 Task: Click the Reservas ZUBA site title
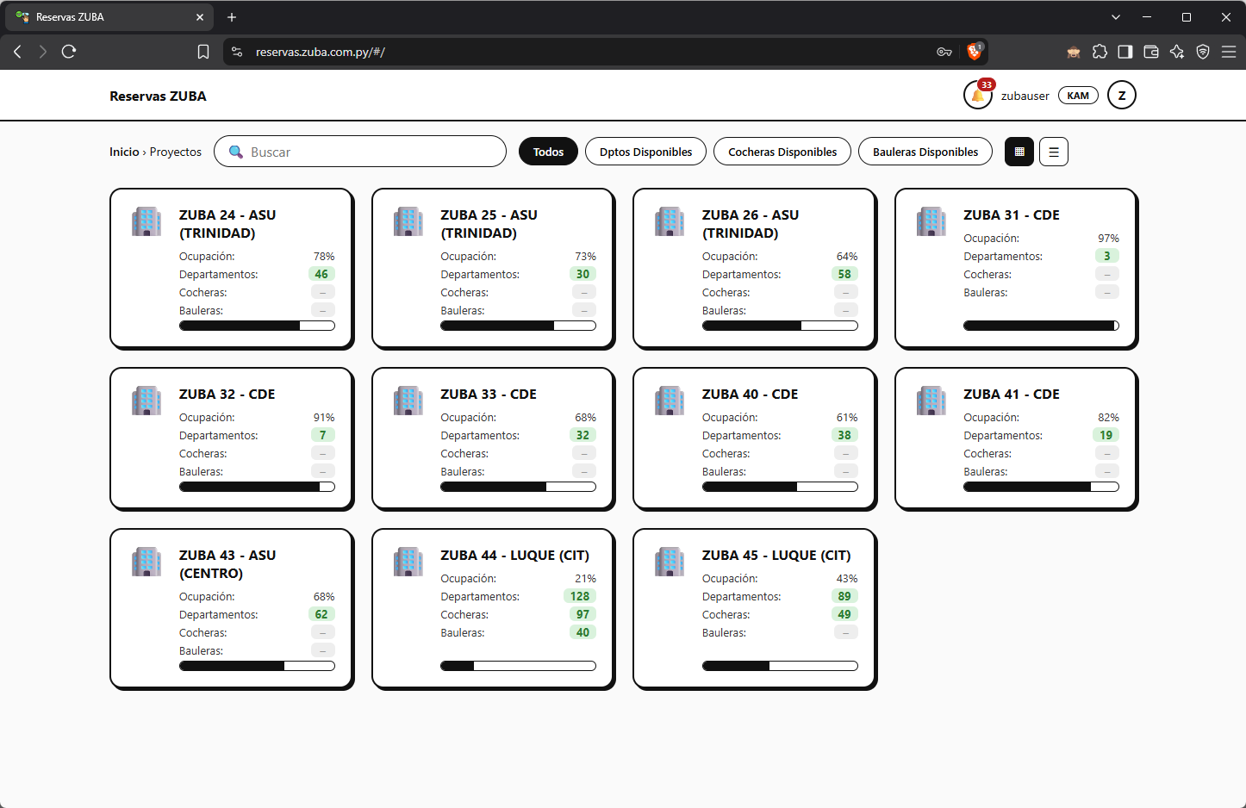(x=158, y=96)
